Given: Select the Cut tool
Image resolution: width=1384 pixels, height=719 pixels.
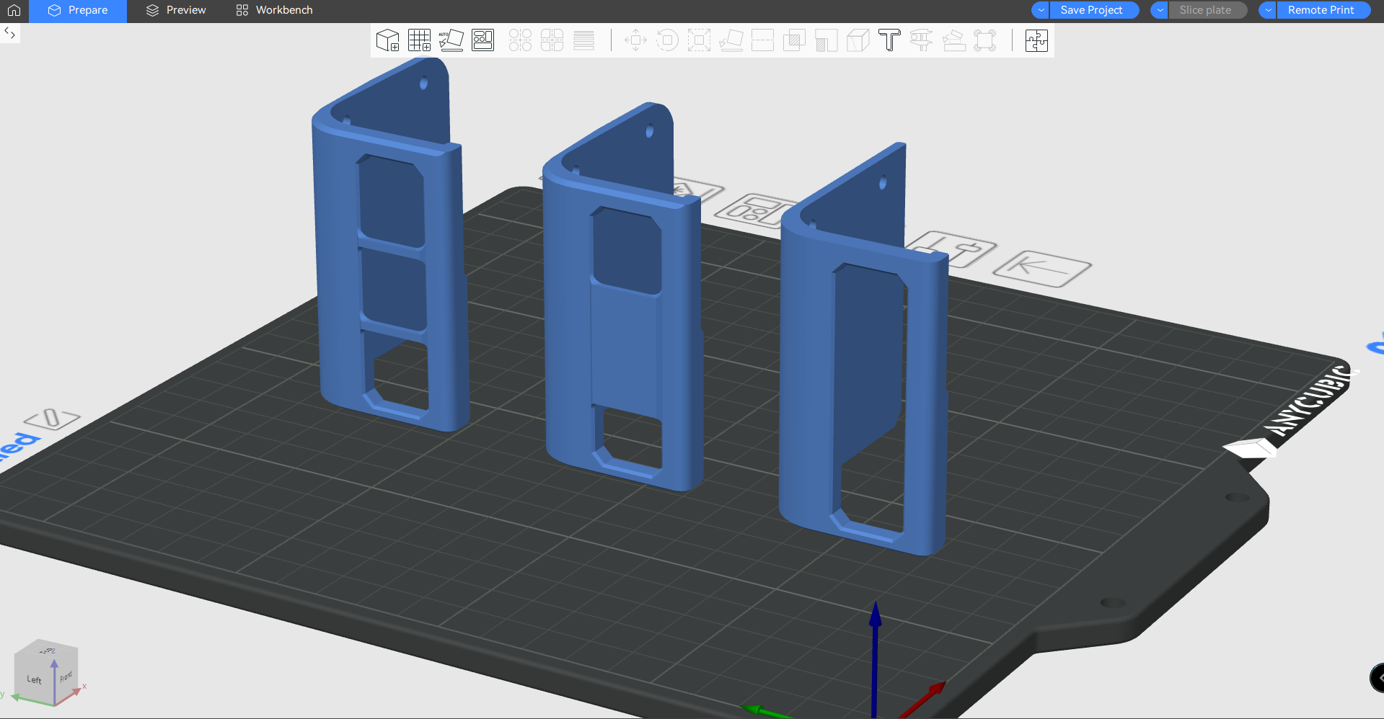Looking at the screenshot, I should tap(762, 40).
